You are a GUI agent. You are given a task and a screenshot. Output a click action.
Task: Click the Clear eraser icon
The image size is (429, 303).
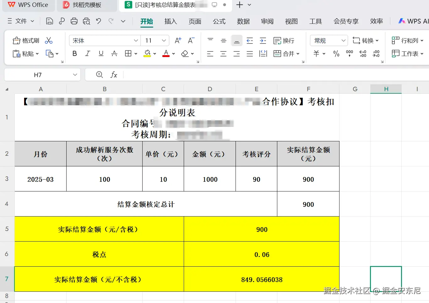tap(185, 54)
